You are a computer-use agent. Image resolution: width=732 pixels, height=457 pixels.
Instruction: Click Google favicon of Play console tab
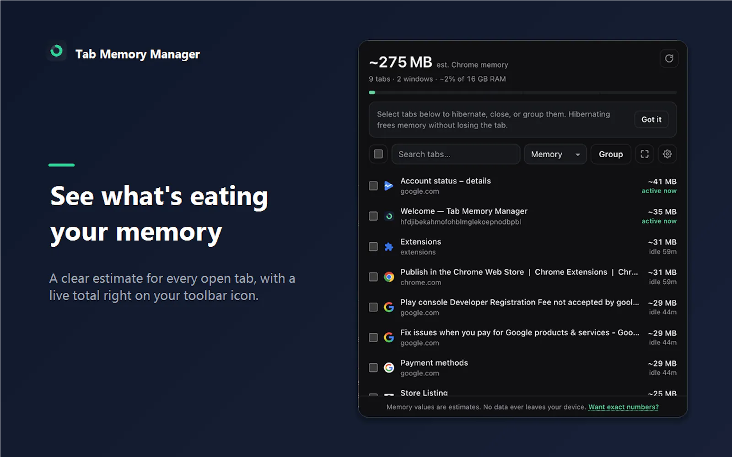pos(389,307)
